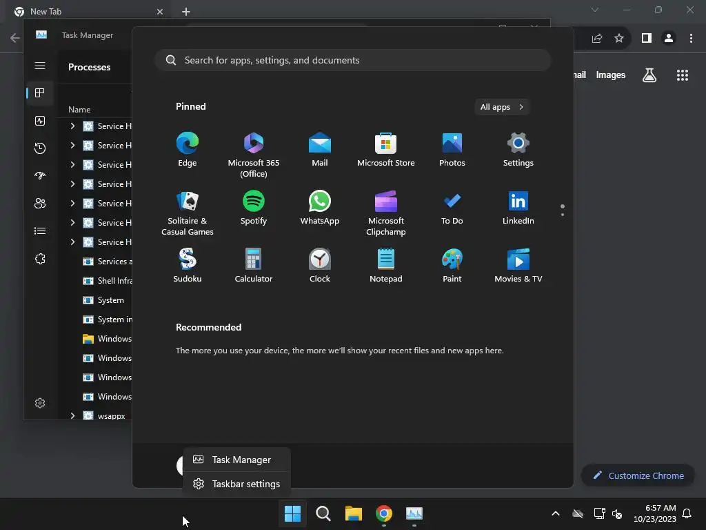
Task: Choose Task Manager in the taskbar context menu
Action: coord(237,460)
